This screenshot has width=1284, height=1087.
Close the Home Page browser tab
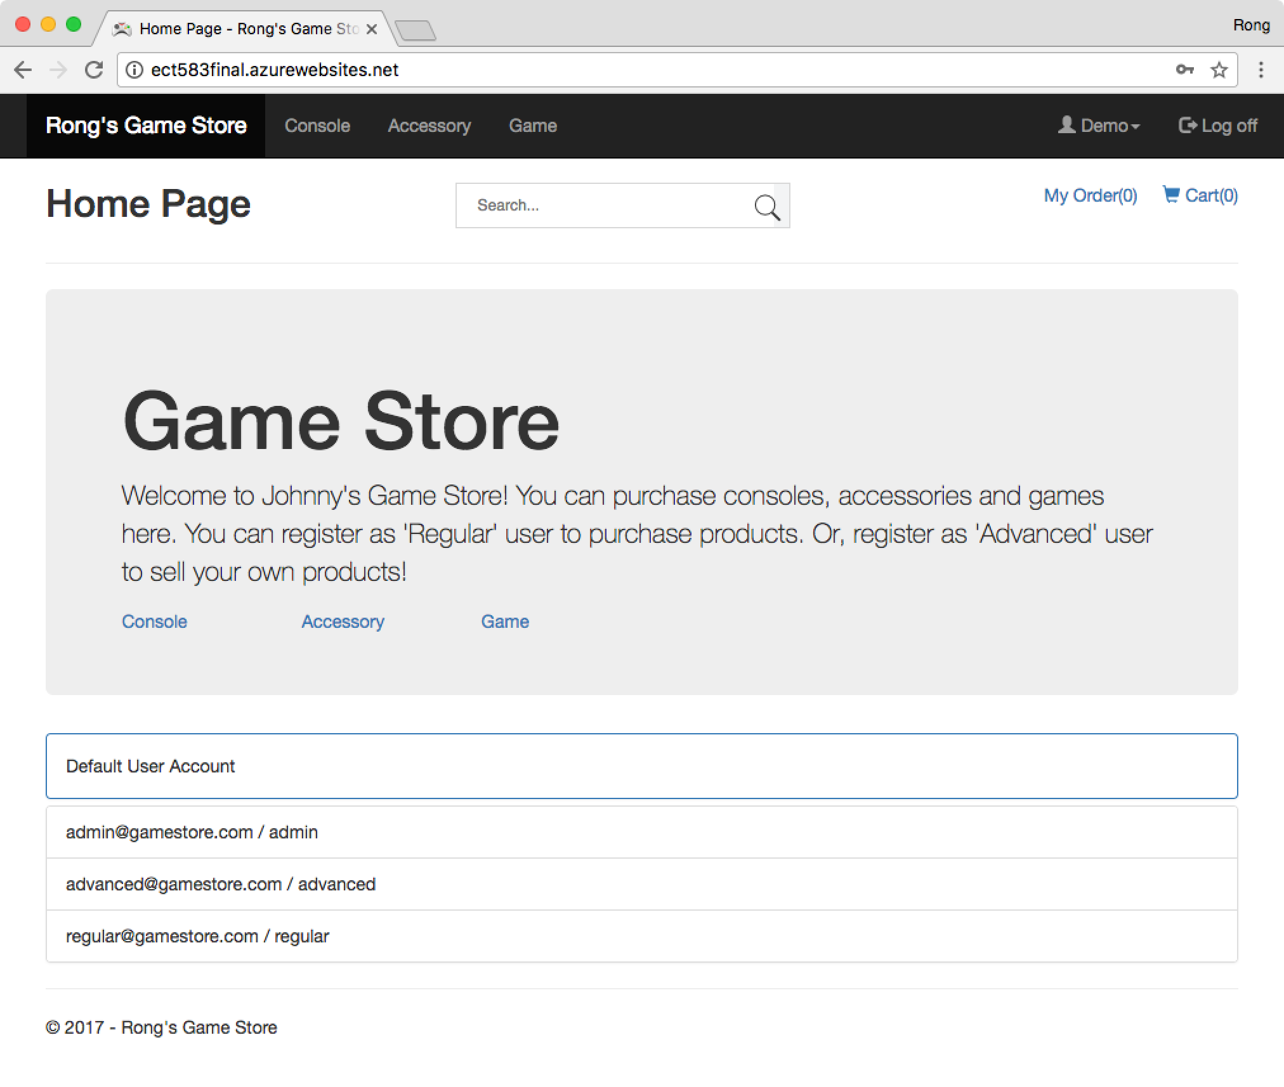point(372,29)
